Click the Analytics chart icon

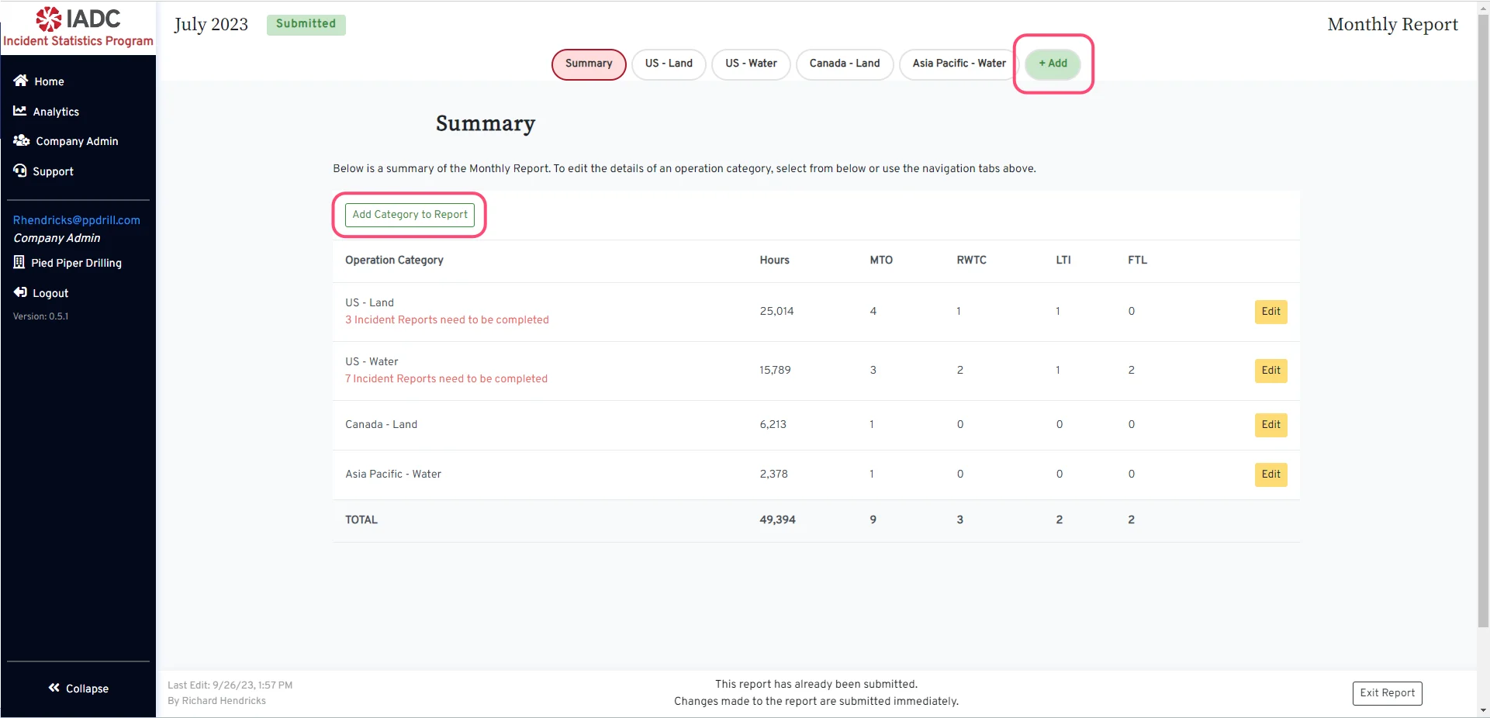click(x=20, y=111)
